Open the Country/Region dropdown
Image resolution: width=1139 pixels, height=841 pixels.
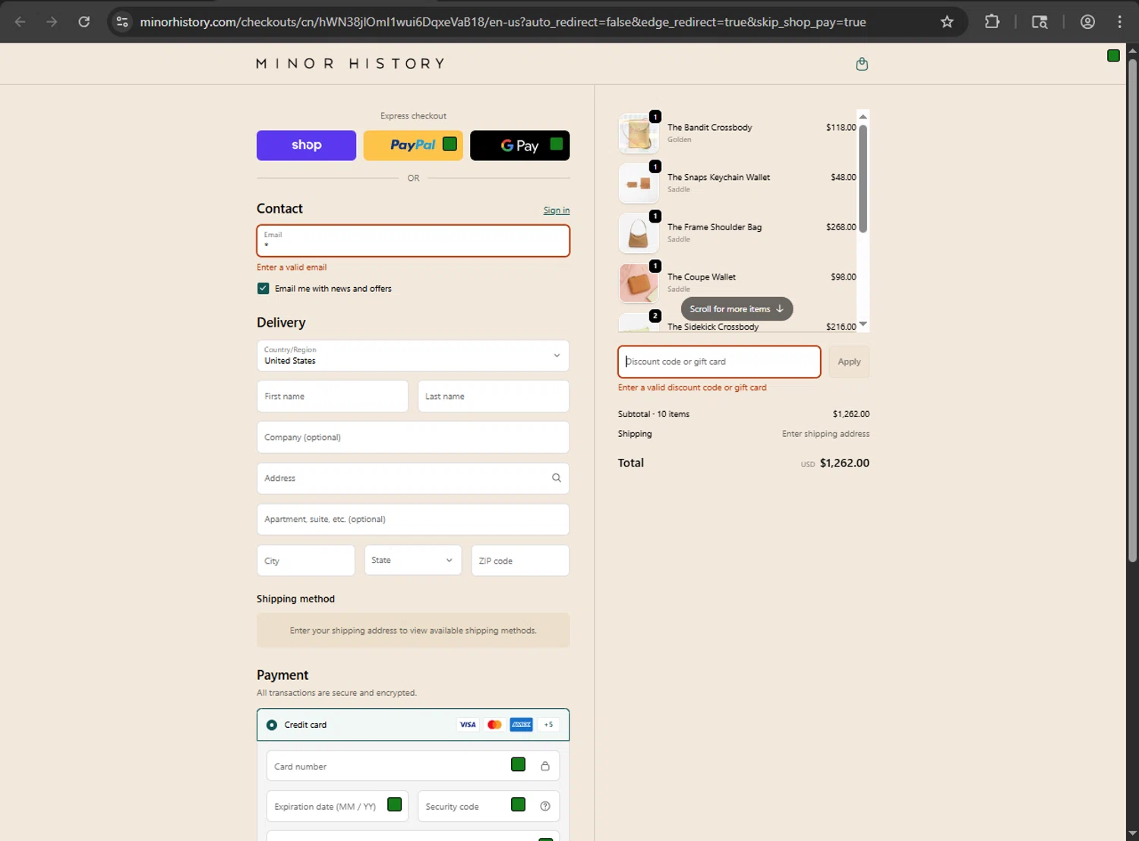(x=413, y=356)
